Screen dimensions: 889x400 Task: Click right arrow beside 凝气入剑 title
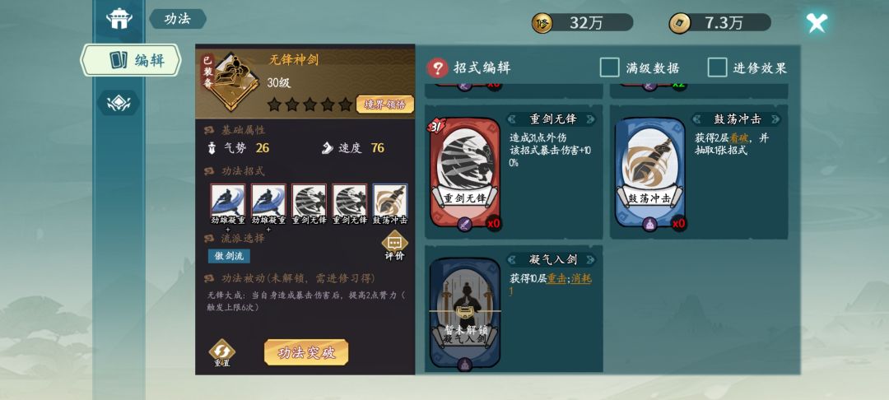pyautogui.click(x=589, y=259)
